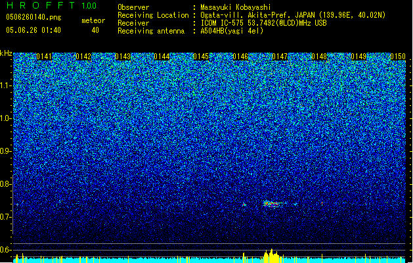Image resolution: width=413 pixels, height=263 pixels.
Task: Click the bright meteor echo near 0147
Action: [274, 204]
